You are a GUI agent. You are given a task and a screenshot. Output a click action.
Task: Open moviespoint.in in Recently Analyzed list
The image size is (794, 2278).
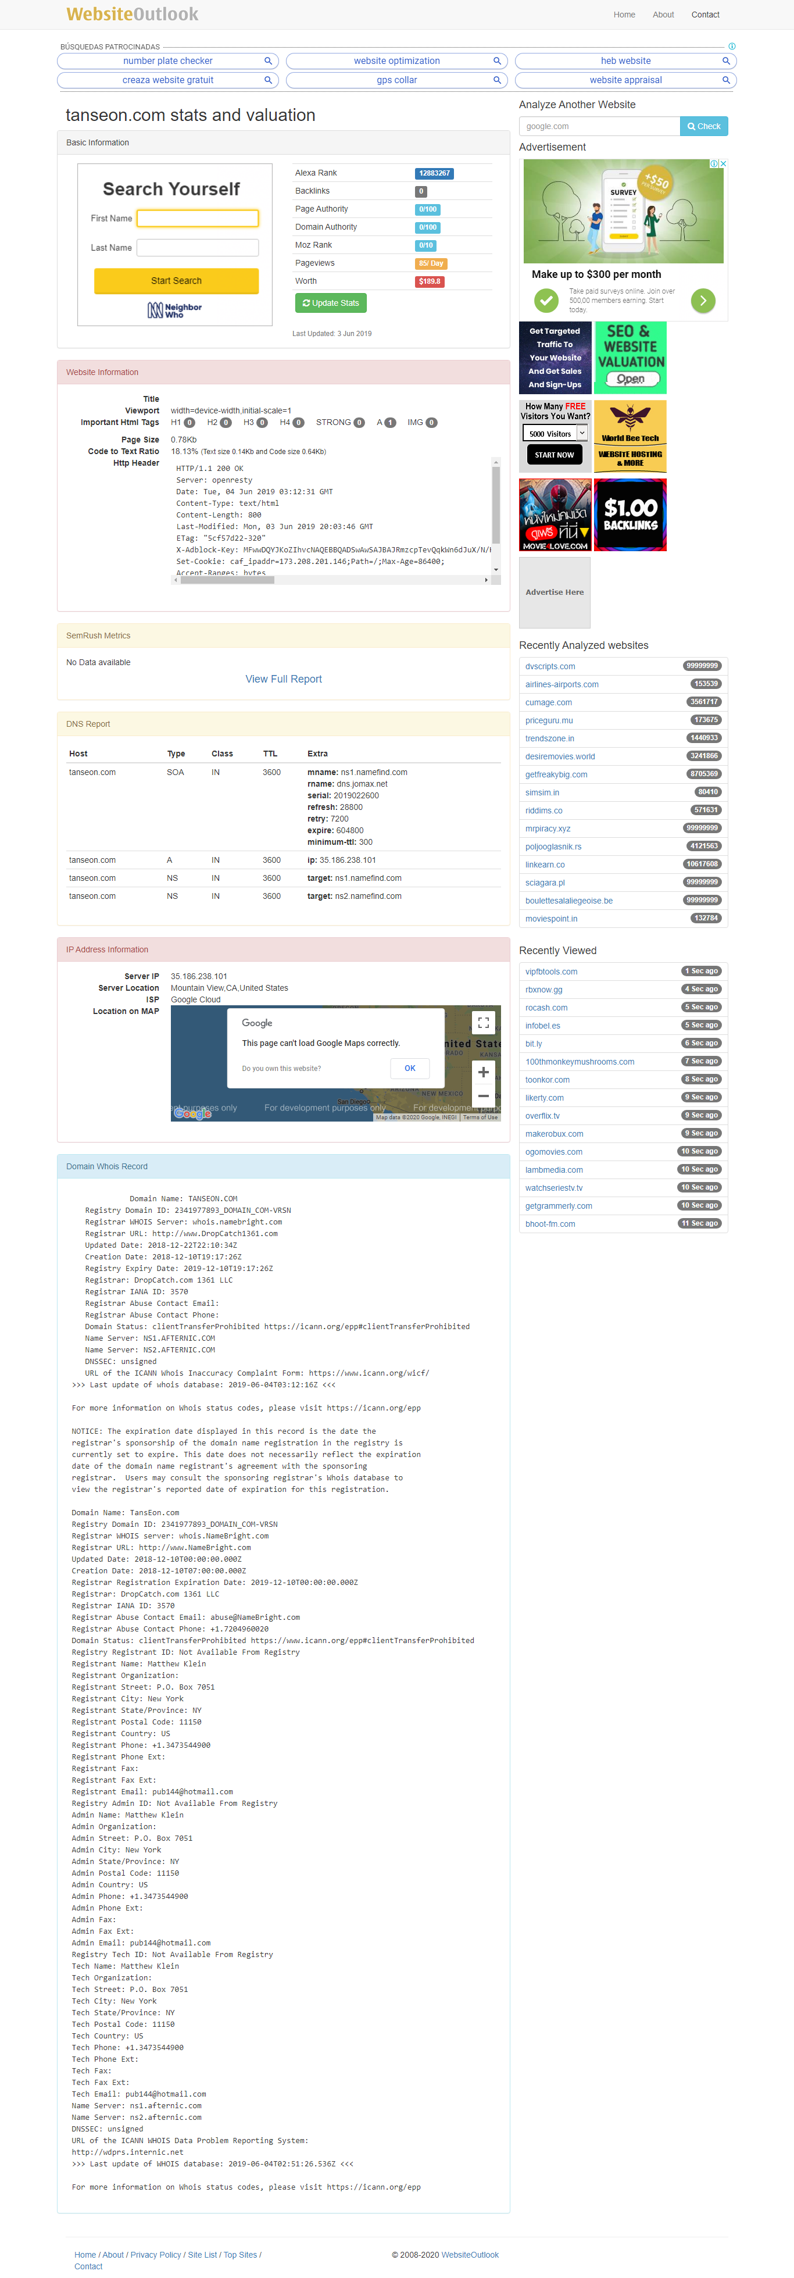(x=551, y=919)
